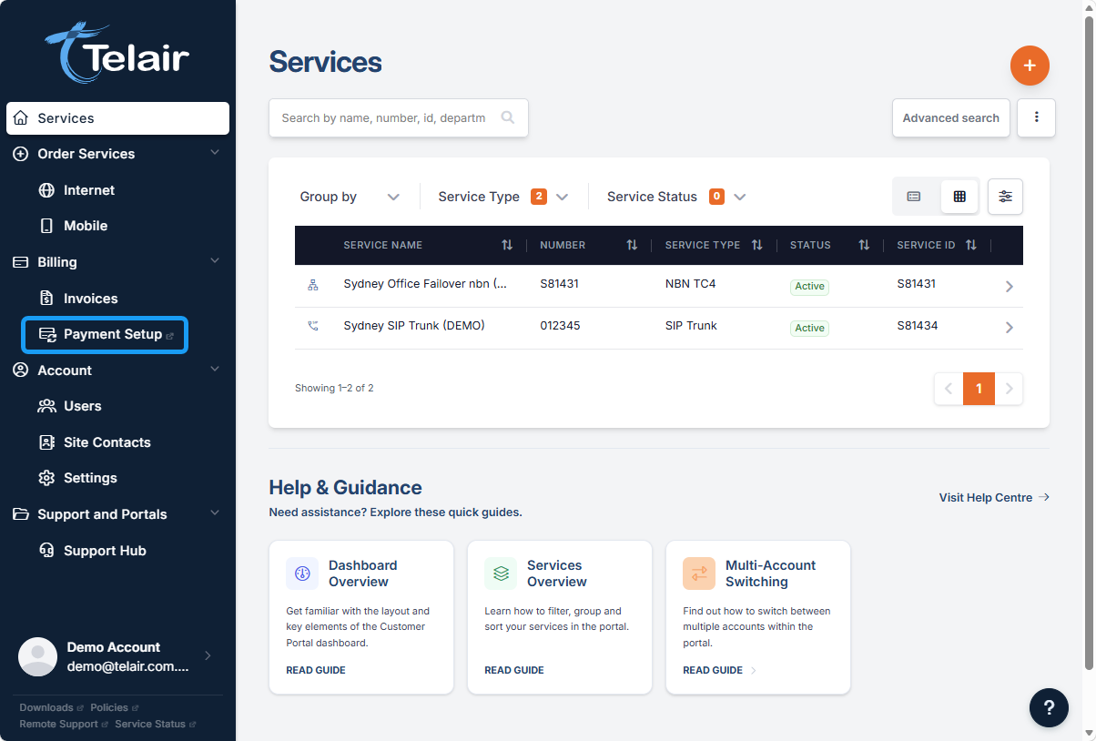Select page 1 in pagination
The height and width of the screenshot is (741, 1096).
979,389
